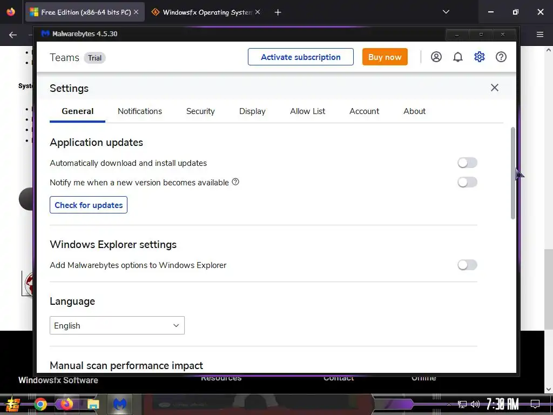Open file manager folder in taskbar

click(x=93, y=404)
